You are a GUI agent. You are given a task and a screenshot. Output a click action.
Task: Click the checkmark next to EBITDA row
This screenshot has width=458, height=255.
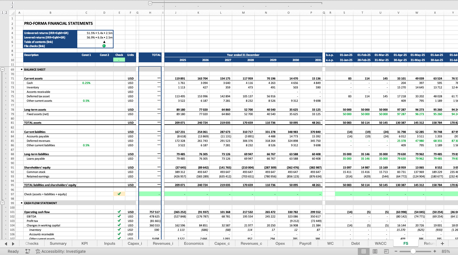[119, 216]
